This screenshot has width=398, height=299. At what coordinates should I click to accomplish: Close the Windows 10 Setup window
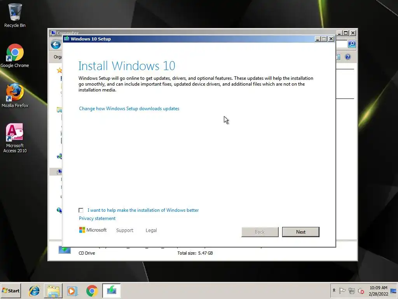[331, 39]
